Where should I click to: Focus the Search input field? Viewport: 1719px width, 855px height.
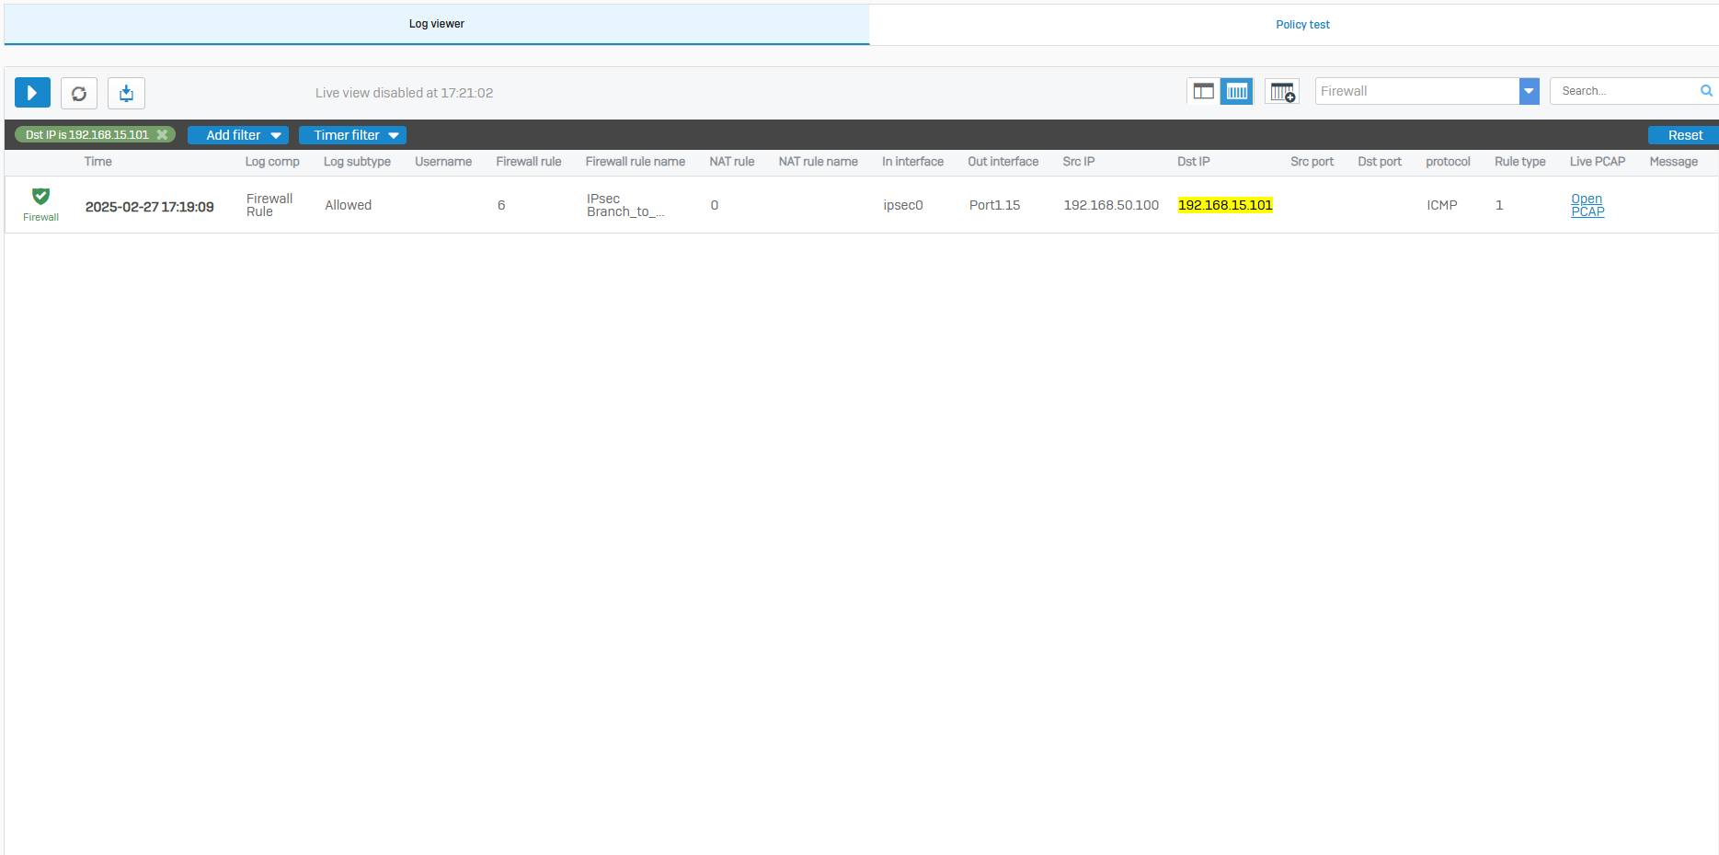click(1625, 91)
